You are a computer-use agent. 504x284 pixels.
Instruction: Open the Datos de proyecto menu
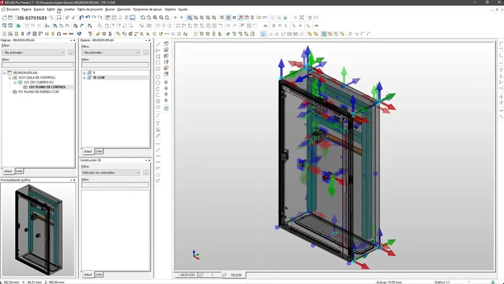point(90,9)
